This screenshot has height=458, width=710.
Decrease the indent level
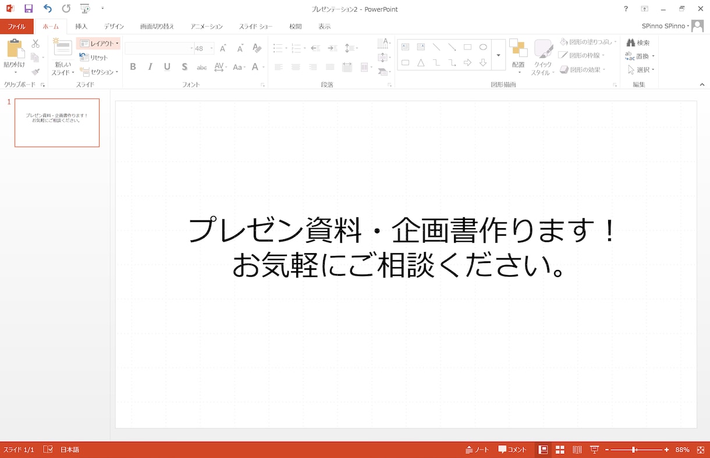coord(315,48)
